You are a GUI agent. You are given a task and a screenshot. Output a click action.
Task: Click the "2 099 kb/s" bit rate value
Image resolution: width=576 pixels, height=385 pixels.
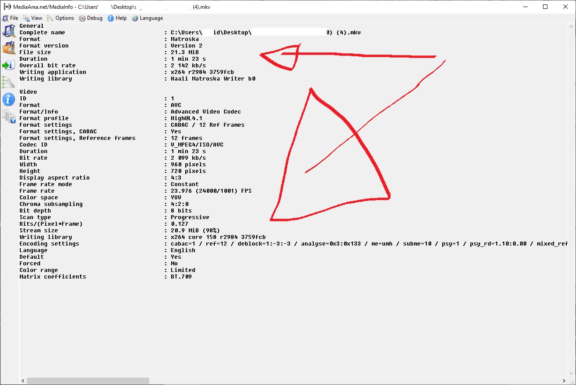click(x=188, y=158)
